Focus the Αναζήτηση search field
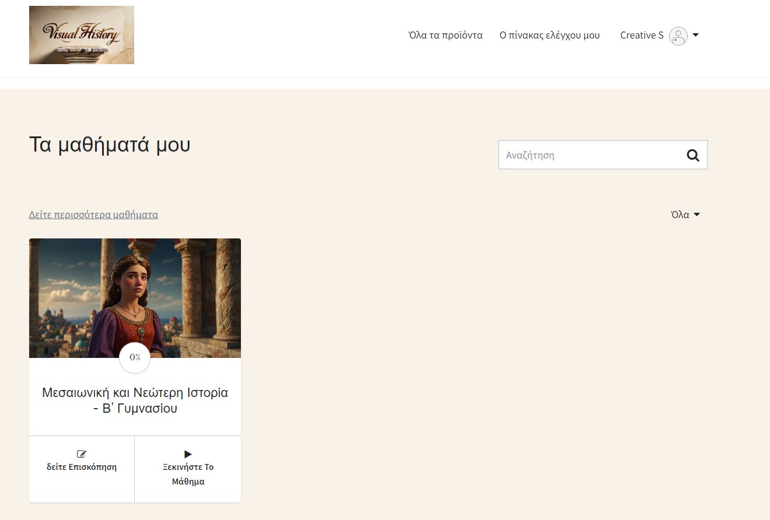The image size is (770, 520). (x=589, y=156)
